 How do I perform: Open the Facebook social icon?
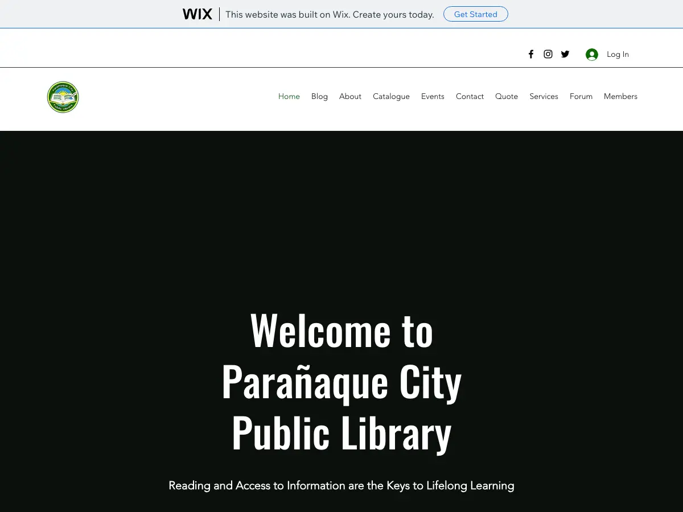click(531, 54)
